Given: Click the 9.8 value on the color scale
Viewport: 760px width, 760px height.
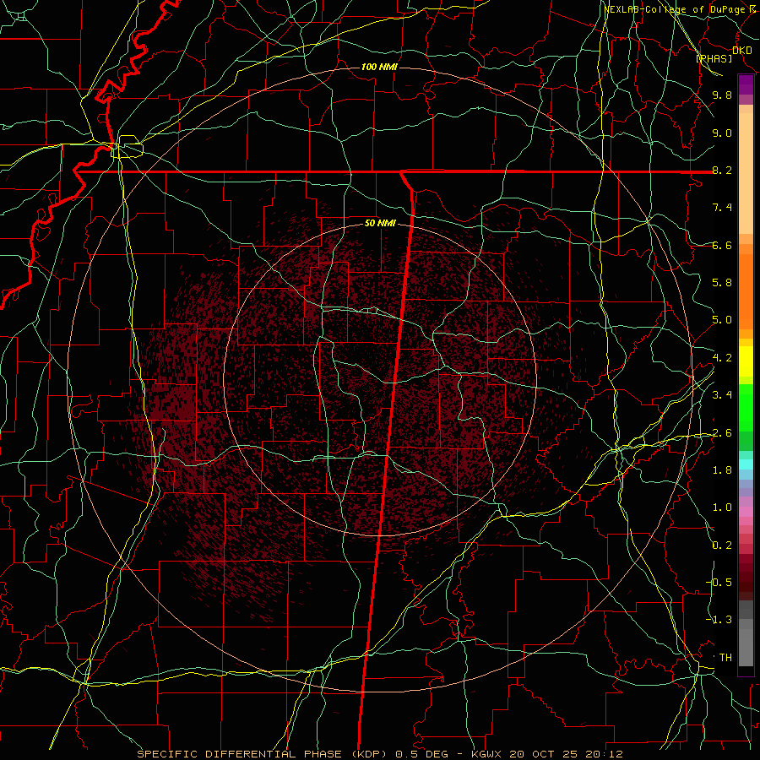Looking at the screenshot, I should [x=722, y=95].
